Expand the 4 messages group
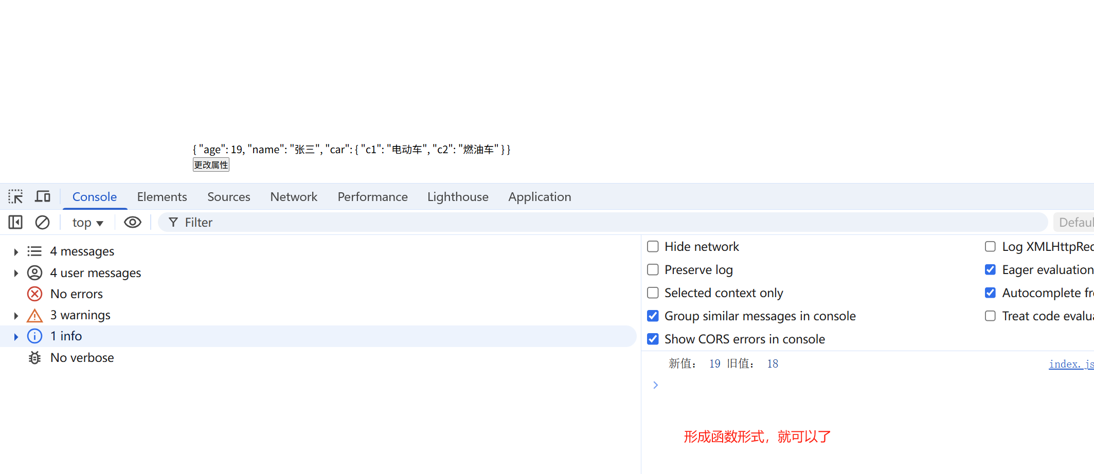This screenshot has width=1094, height=474. coord(16,251)
